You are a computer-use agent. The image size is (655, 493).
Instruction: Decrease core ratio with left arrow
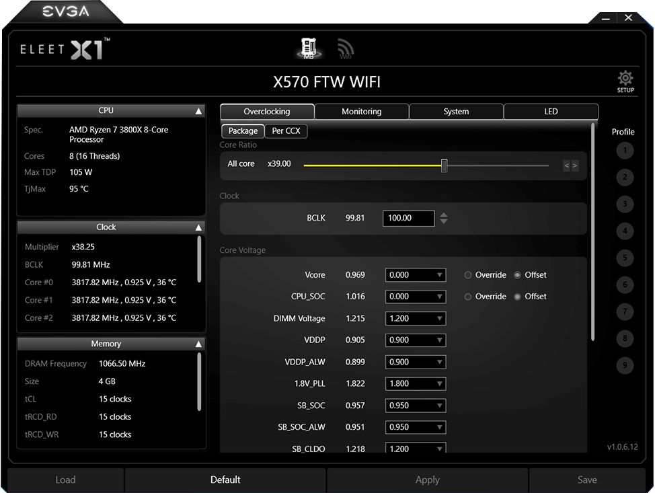click(x=567, y=165)
